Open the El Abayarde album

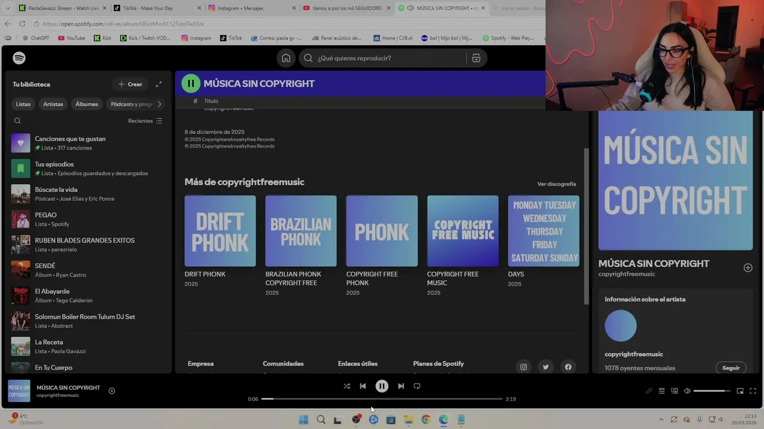tap(87, 296)
